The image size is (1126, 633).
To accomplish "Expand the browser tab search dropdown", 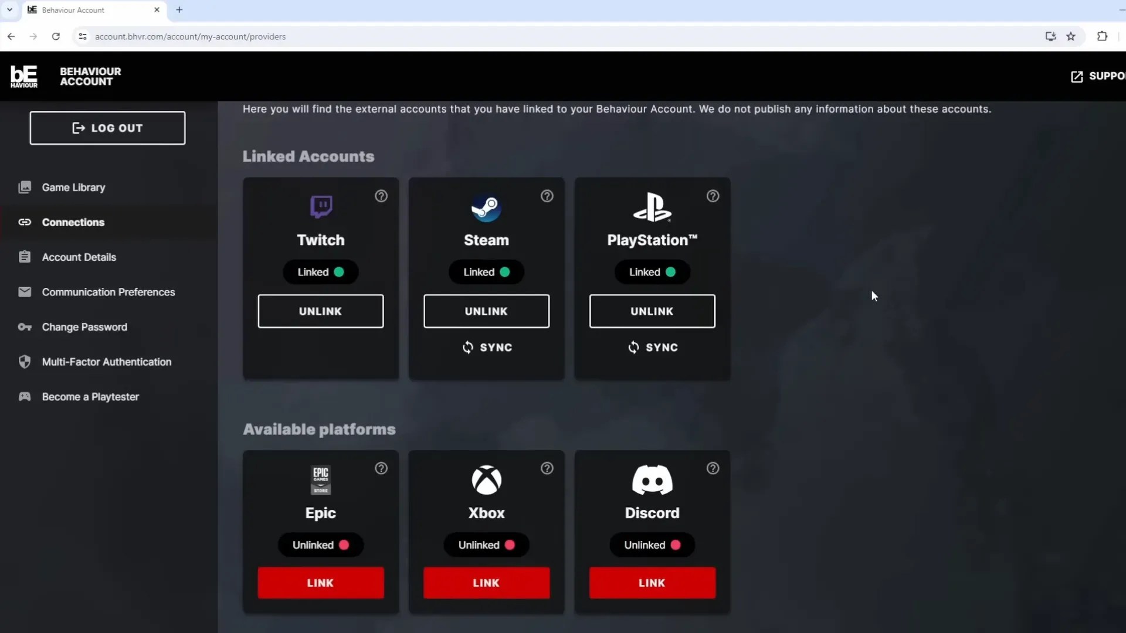I will (x=9, y=9).
